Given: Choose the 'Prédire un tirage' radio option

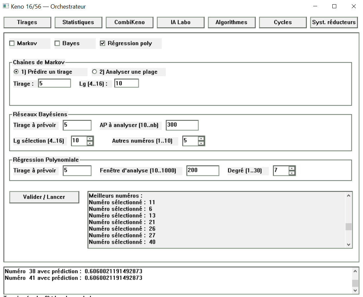Looking at the screenshot, I should (x=16, y=72).
